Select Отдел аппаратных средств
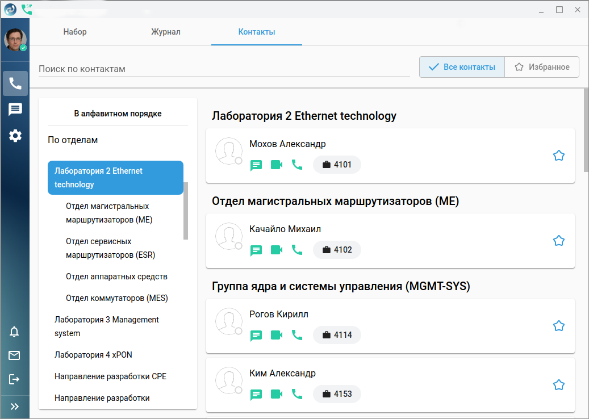Viewport: 589px width, 419px height. coord(116,276)
